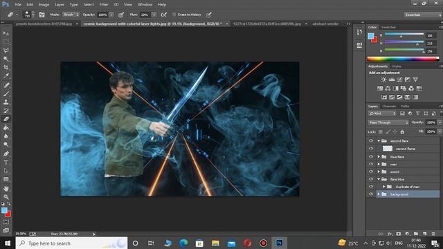The width and height of the screenshot is (443, 249).
Task: Expand the 'sword' group
Action: [x=379, y=172]
